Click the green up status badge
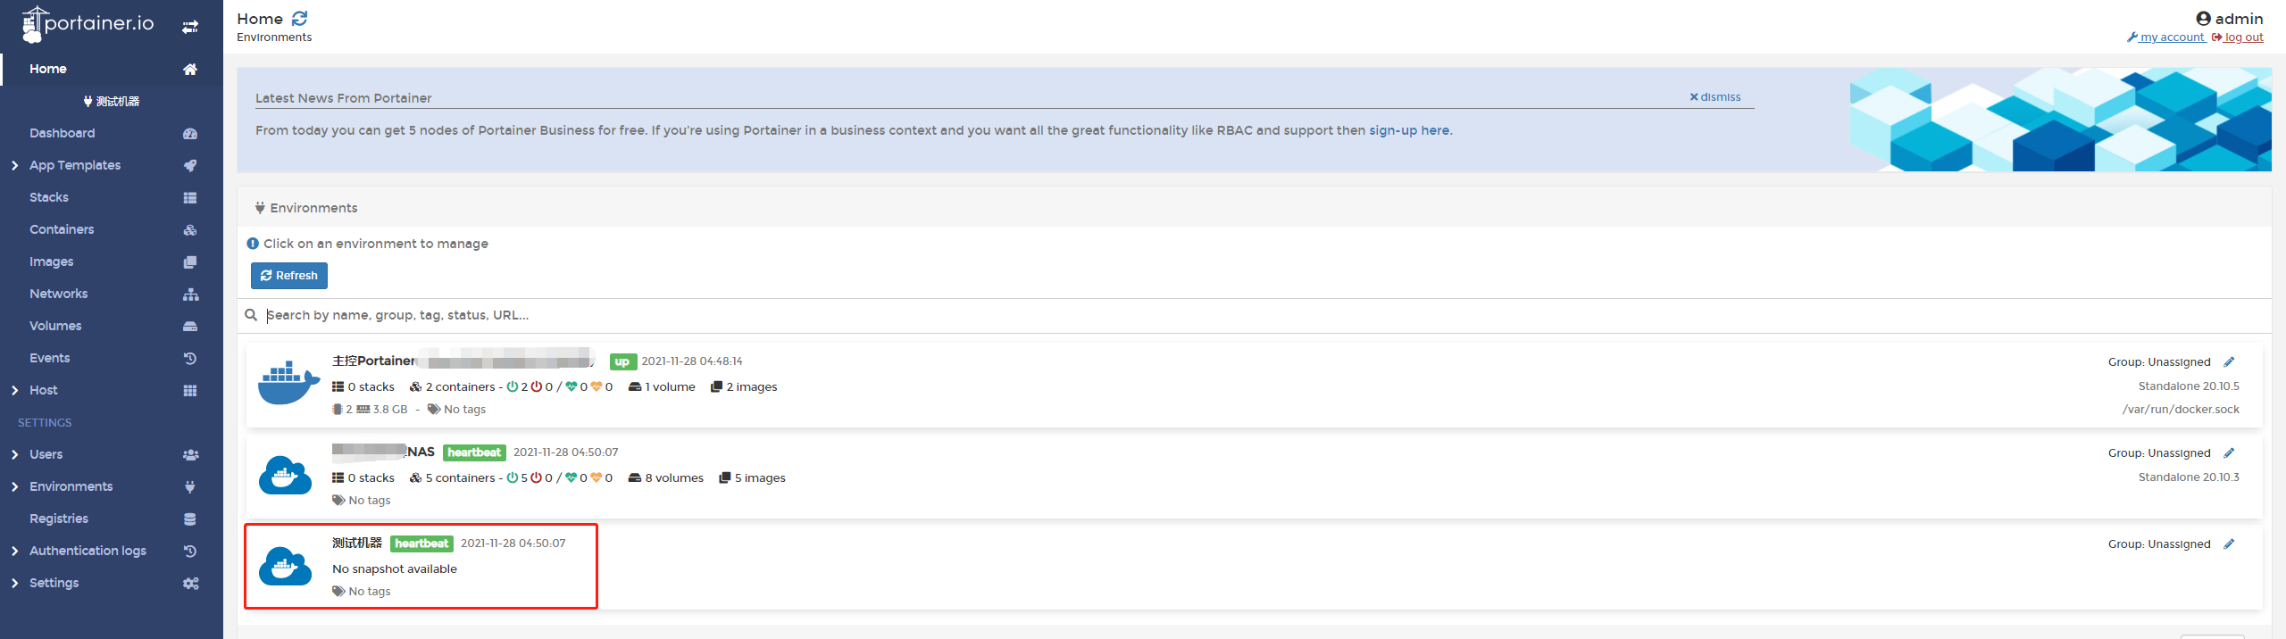This screenshot has height=639, width=2286. tap(622, 361)
